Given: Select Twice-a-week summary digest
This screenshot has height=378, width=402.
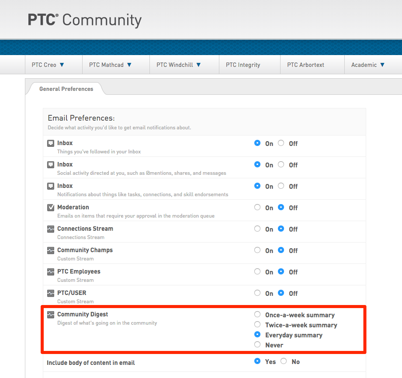Looking at the screenshot, I should pyautogui.click(x=257, y=324).
